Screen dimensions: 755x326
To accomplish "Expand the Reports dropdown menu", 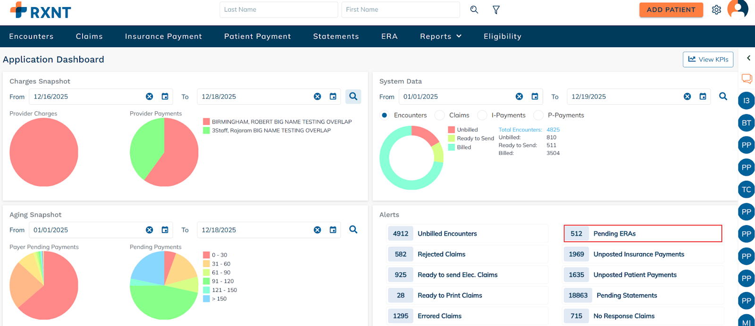I will click(440, 36).
